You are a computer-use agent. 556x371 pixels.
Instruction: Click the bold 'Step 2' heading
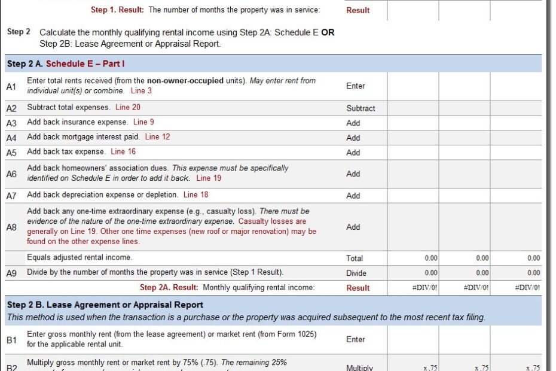pos(19,32)
